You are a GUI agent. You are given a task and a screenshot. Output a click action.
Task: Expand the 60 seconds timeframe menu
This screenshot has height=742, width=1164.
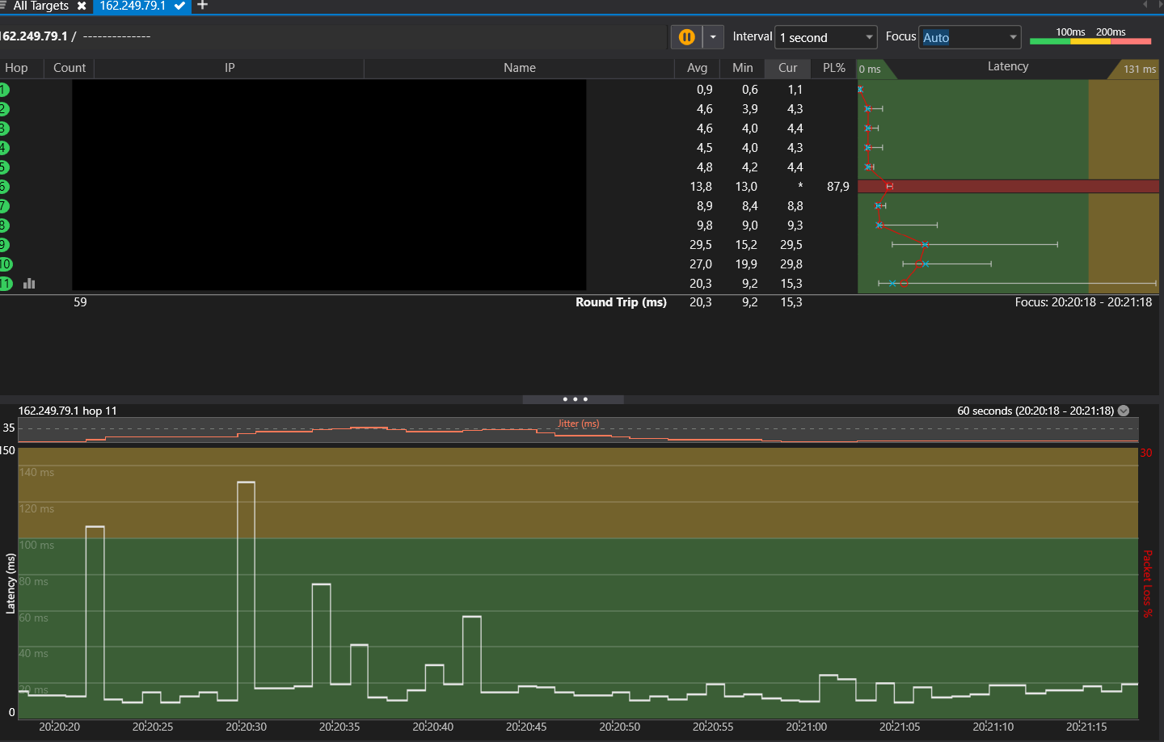(x=1124, y=411)
